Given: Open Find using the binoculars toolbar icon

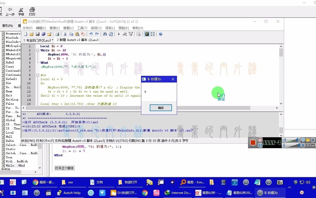Looking at the screenshot, I should pyautogui.click(x=105, y=34).
